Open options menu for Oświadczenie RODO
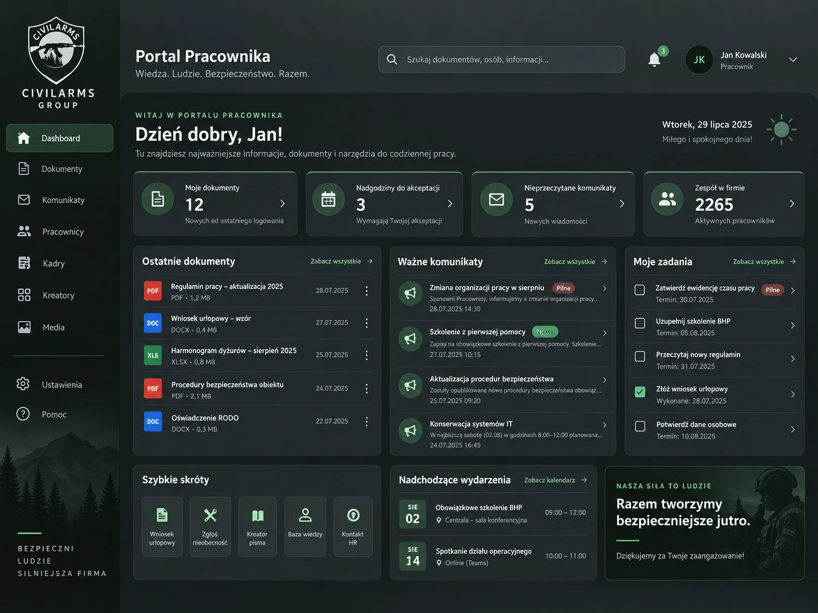 367,421
